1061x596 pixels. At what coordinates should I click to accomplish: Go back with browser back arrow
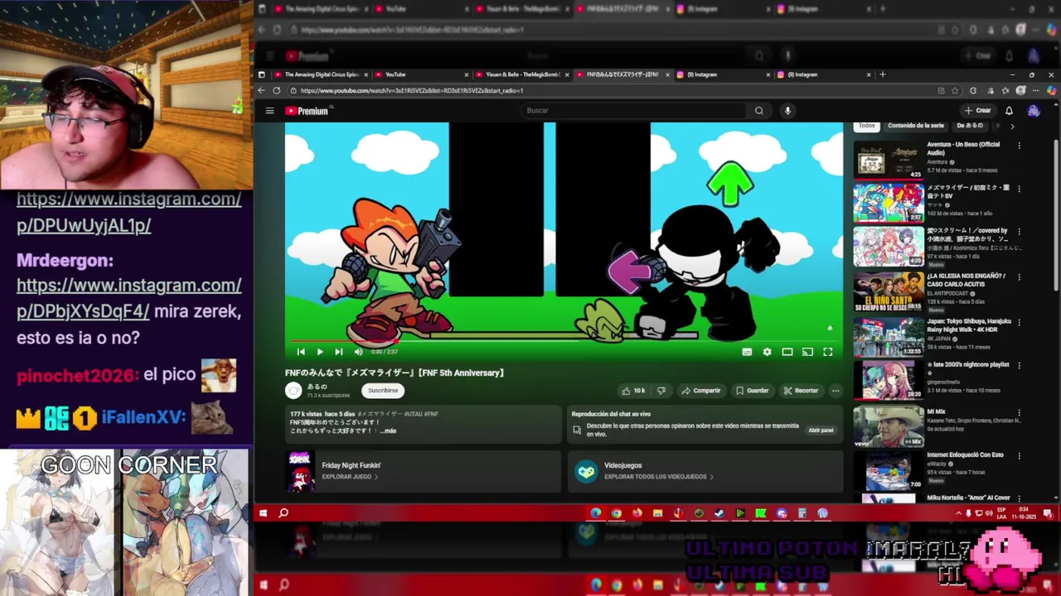coord(262,90)
